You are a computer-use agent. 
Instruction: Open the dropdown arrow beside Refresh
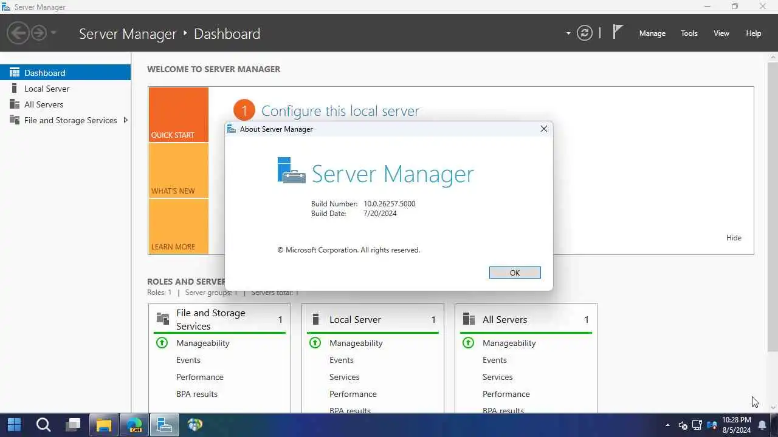568,33
